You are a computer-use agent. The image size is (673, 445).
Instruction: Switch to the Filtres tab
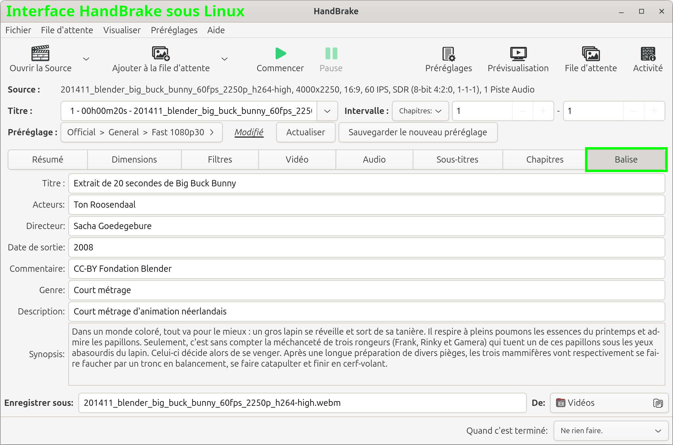220,160
